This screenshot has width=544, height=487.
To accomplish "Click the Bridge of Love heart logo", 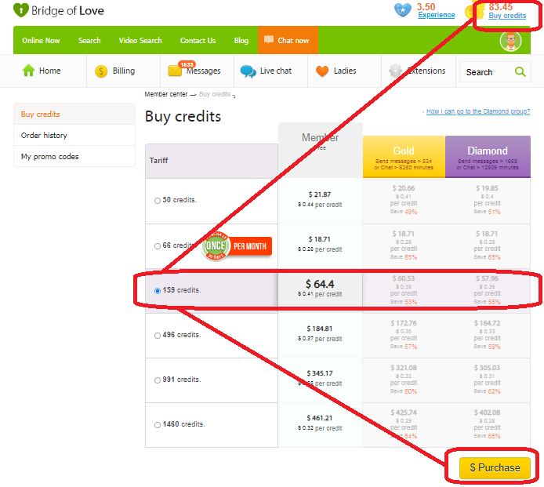I will 21,10.
